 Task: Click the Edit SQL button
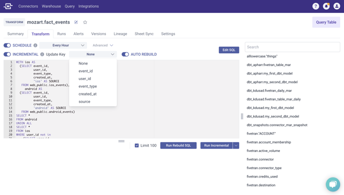tap(229, 50)
